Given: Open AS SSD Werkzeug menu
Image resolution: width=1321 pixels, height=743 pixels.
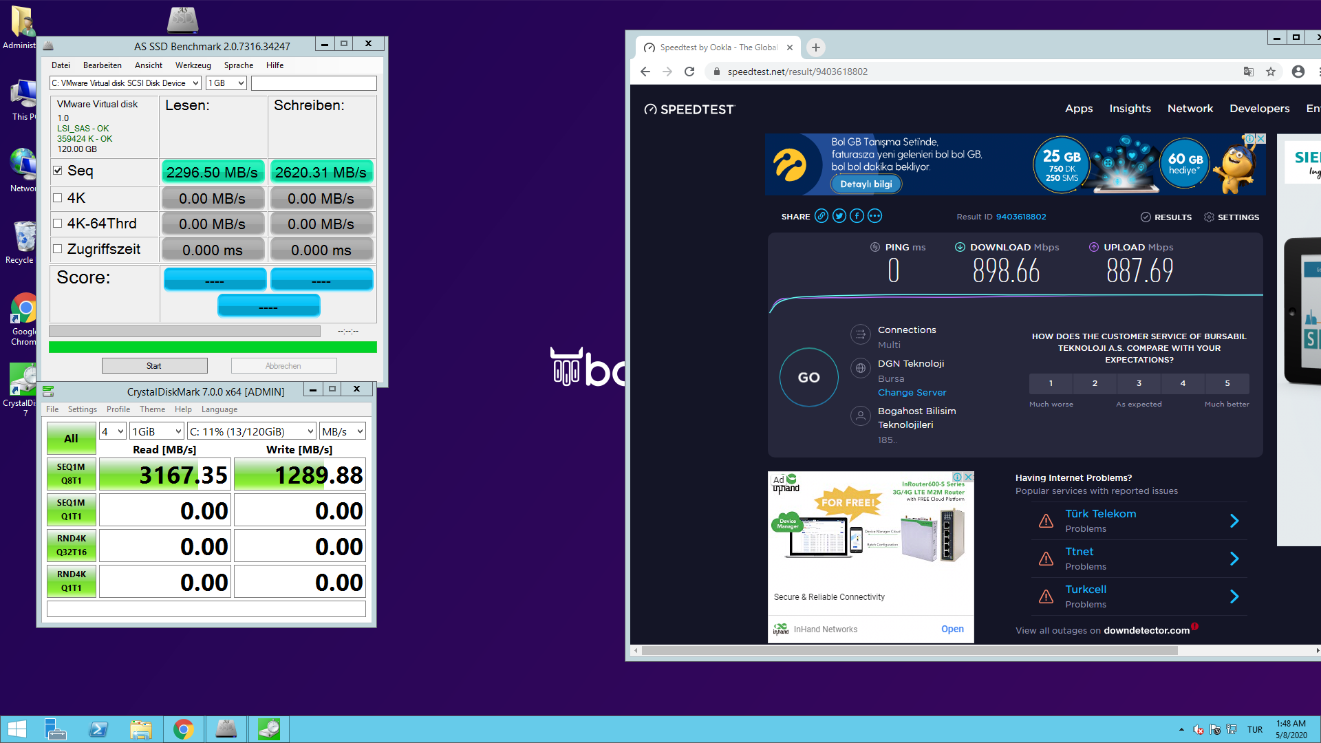Looking at the screenshot, I should point(193,65).
